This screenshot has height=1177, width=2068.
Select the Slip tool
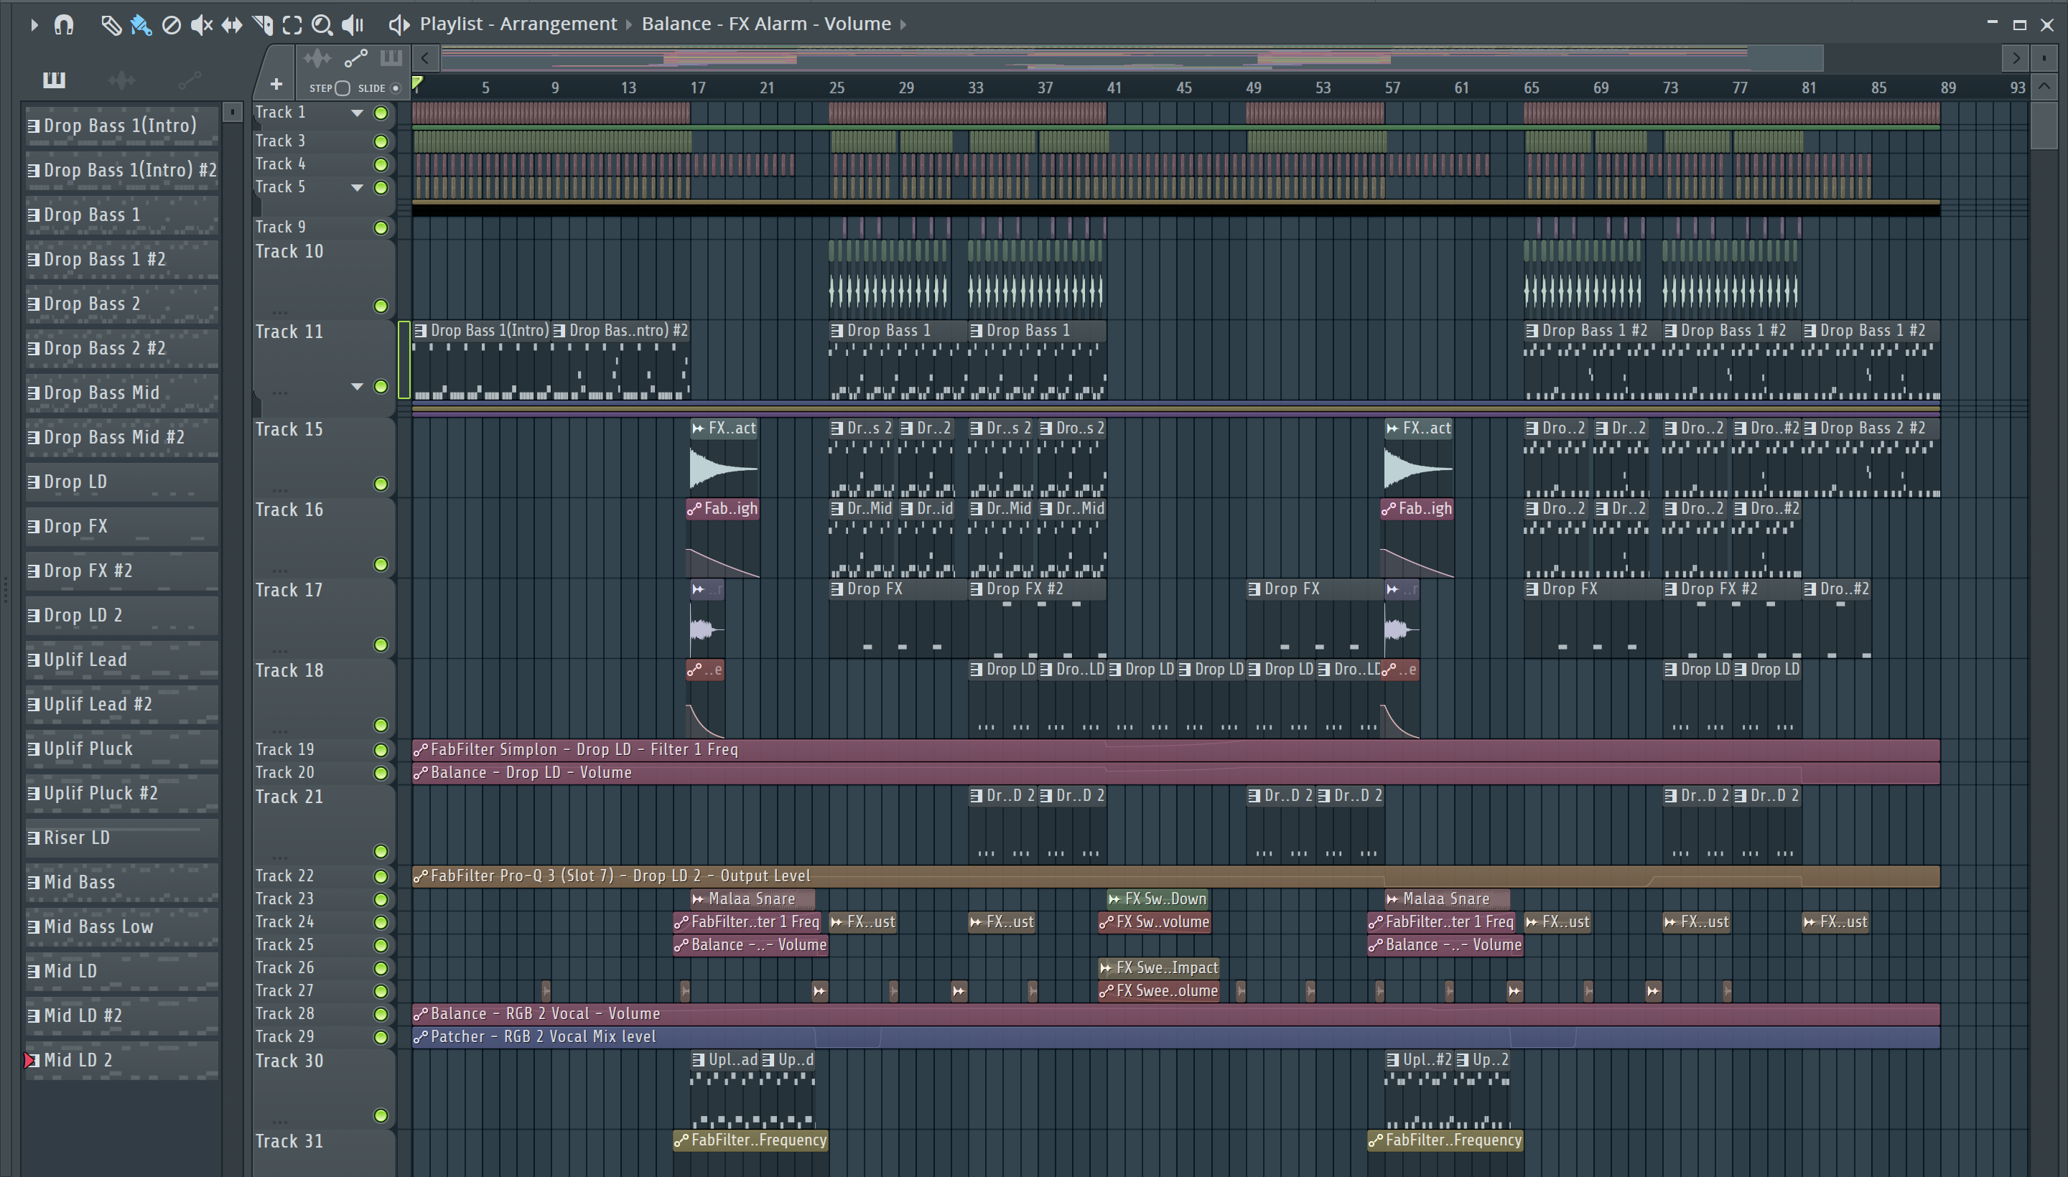tap(231, 25)
